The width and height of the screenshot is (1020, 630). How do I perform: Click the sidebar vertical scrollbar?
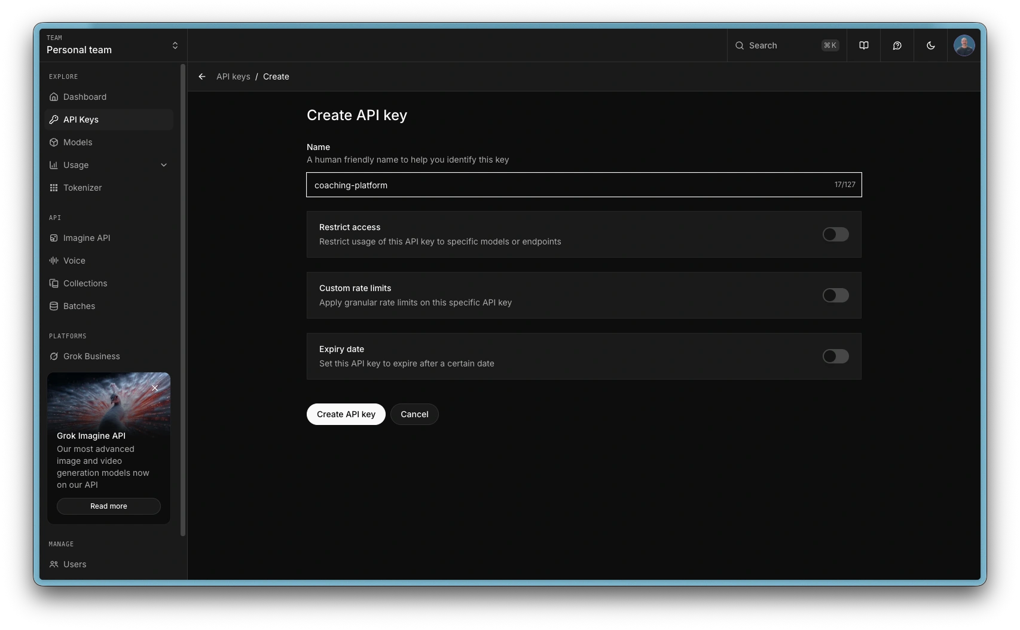click(x=183, y=299)
